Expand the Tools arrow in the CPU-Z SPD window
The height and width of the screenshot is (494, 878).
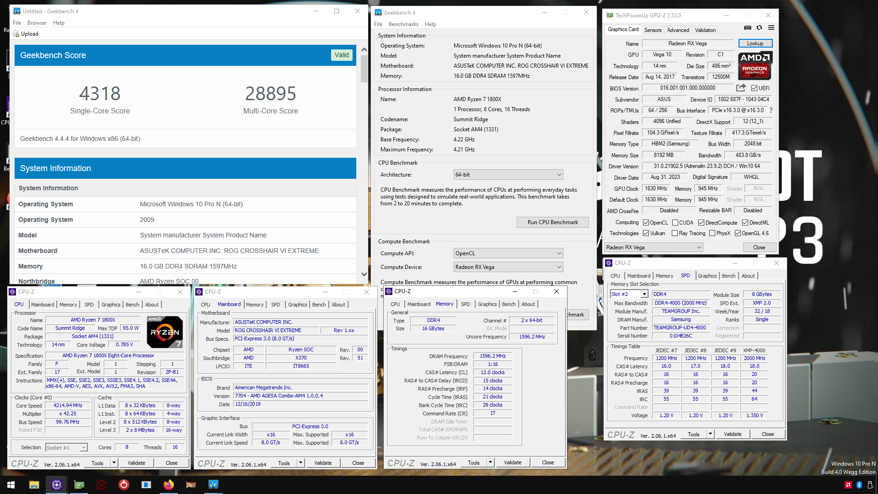point(710,434)
